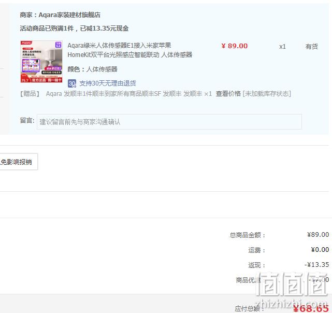Focus the 留言 message input field

point(169,122)
